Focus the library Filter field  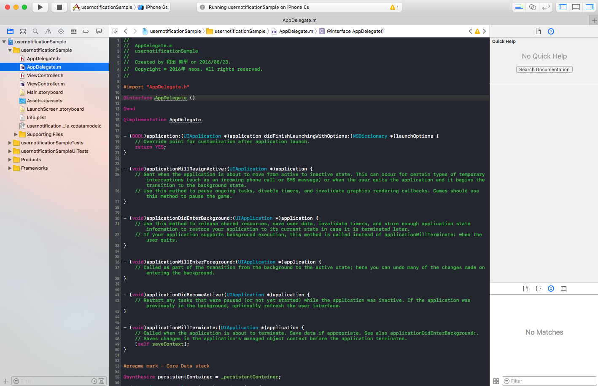point(549,381)
